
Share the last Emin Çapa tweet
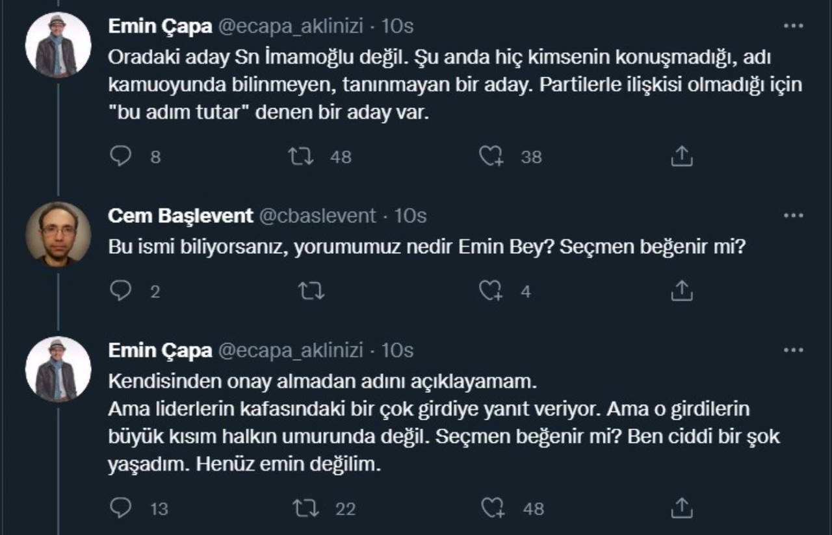point(681,508)
